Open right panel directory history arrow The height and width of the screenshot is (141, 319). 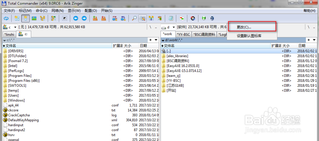click(314, 40)
